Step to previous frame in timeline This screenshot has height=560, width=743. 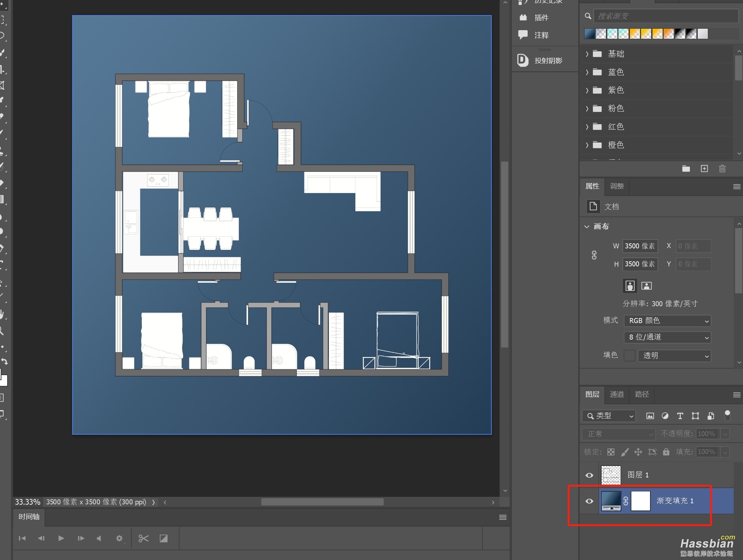pyautogui.click(x=41, y=538)
